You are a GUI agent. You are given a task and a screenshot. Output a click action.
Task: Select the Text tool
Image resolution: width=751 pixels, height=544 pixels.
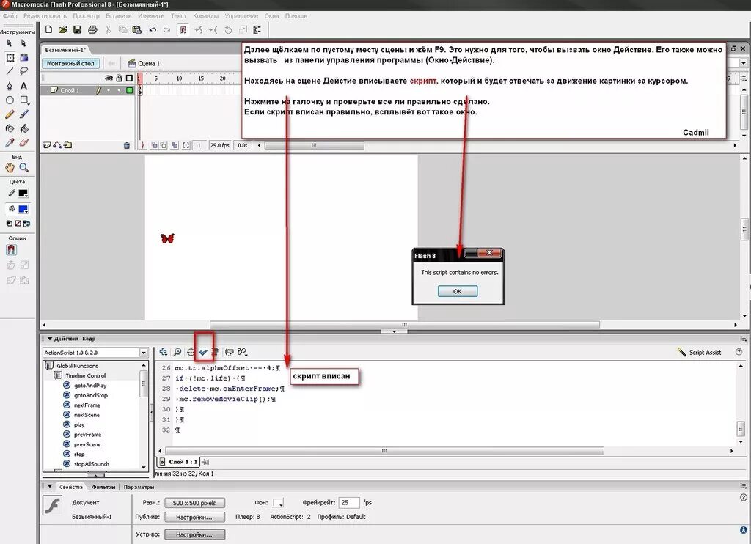(23, 86)
